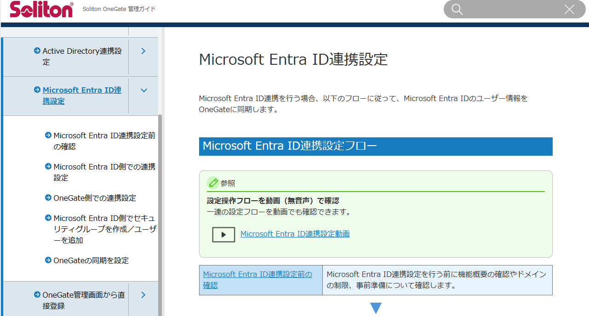Viewport: 589px width, 316px height.
Task: Click arrow icon beside OneGate管理画面から直接登録
Action: 37,294
